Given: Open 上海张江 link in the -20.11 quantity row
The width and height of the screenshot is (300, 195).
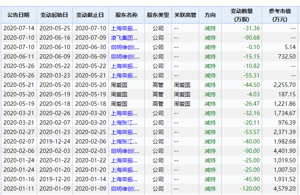Looking at the screenshot, I should (124, 123).
